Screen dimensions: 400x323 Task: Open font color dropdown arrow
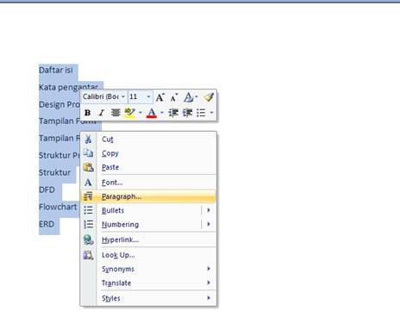click(x=162, y=113)
